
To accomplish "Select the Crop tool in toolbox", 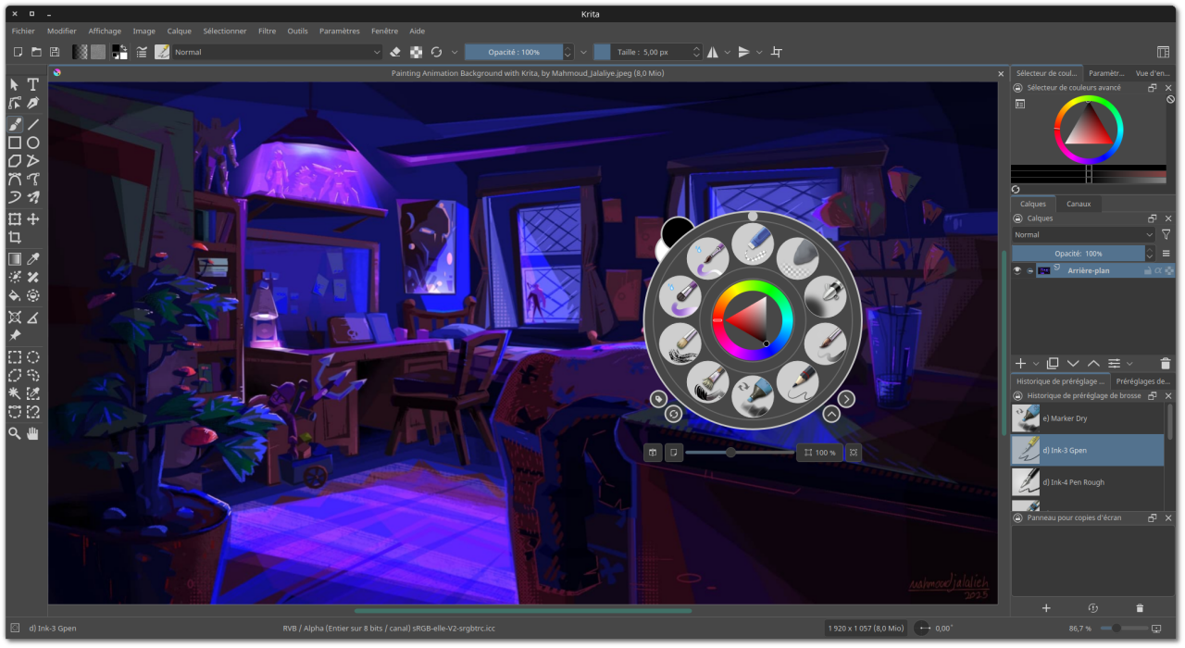I will tap(15, 238).
